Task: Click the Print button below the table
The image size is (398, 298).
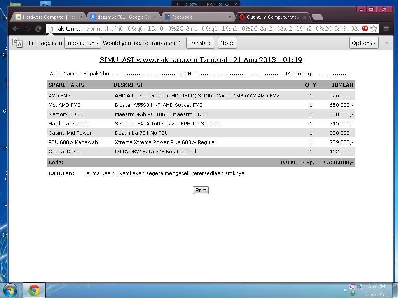Action: (201, 190)
